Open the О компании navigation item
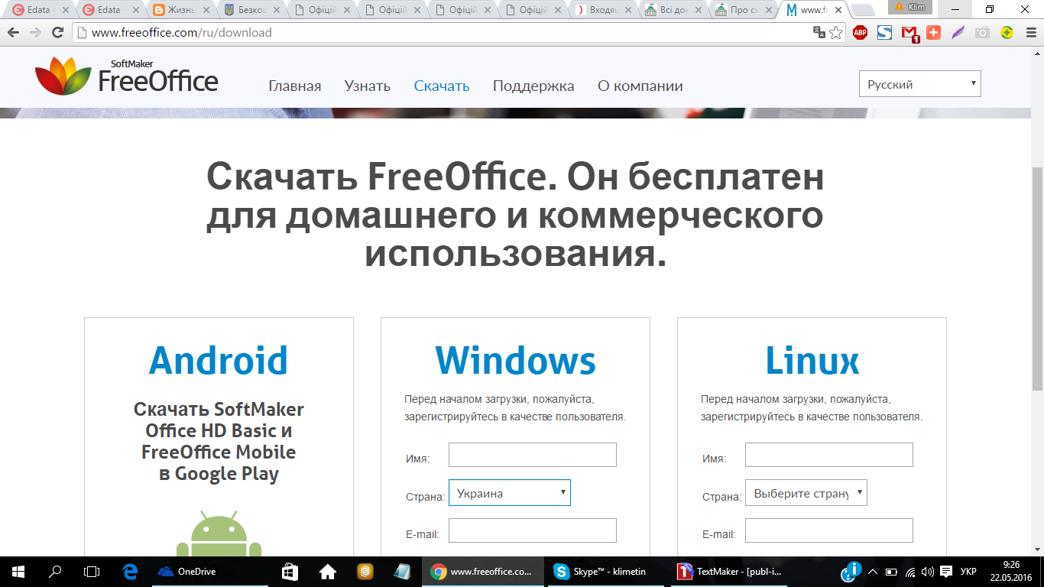The width and height of the screenshot is (1044, 587). [640, 86]
